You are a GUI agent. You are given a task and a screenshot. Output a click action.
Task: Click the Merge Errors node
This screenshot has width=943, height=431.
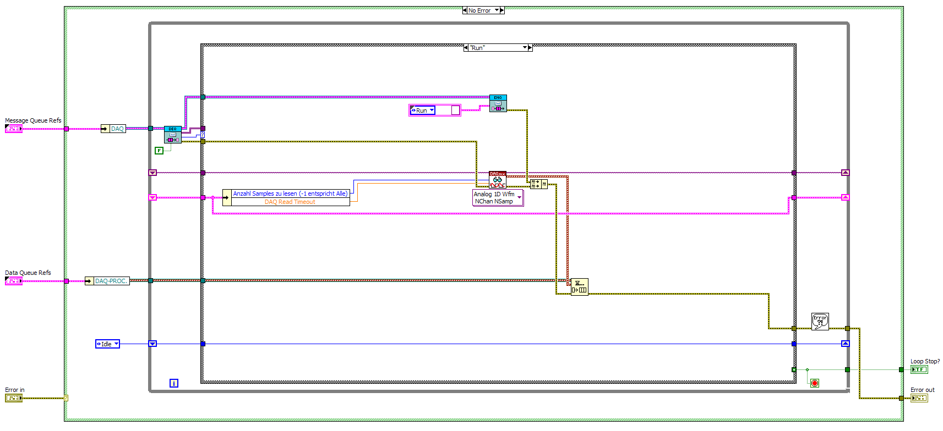(x=539, y=184)
